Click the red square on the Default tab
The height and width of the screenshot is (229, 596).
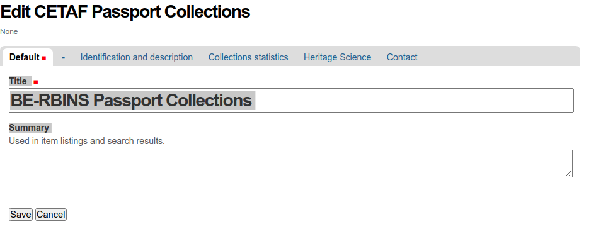(43, 59)
